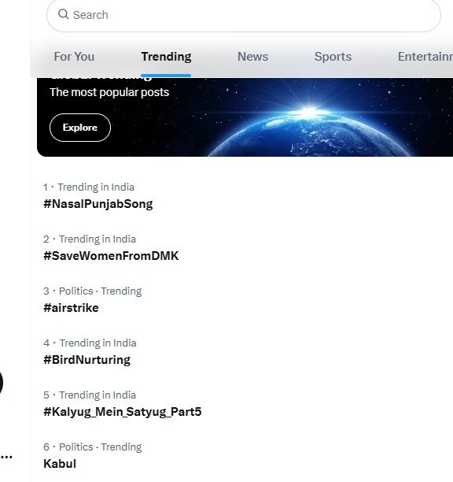Image resolution: width=453 pixels, height=482 pixels.
Task: Select the Trending tab
Action: [x=166, y=57]
